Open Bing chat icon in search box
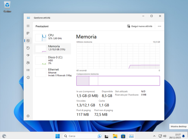 click(x=100, y=136)
